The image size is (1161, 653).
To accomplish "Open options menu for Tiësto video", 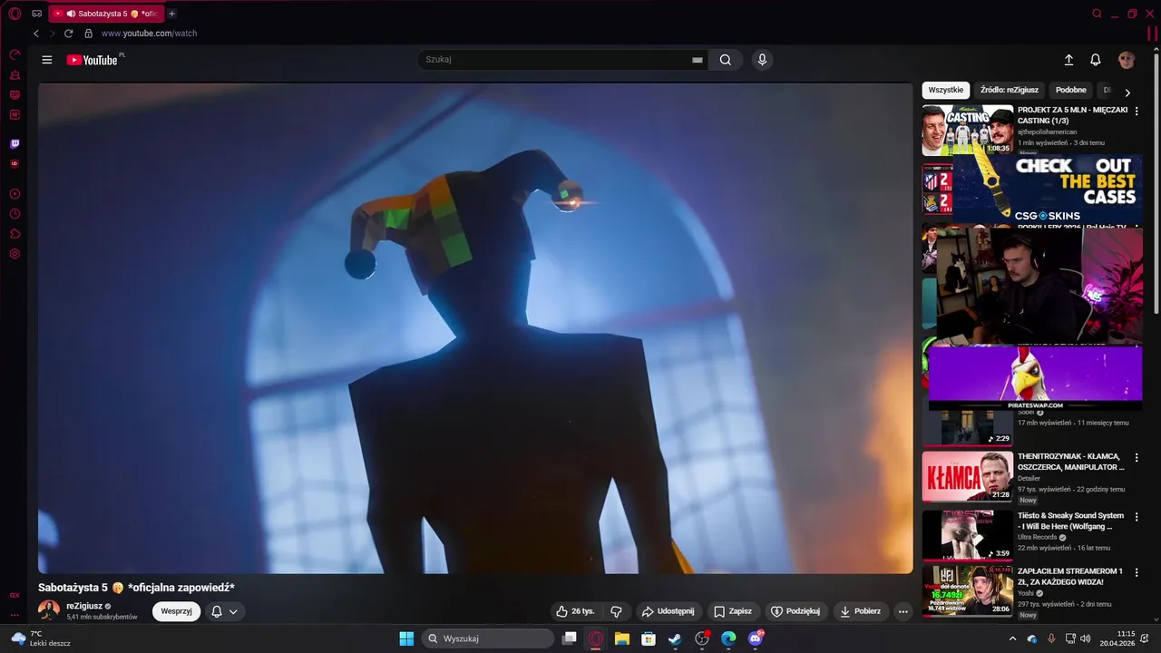I will pyautogui.click(x=1137, y=517).
